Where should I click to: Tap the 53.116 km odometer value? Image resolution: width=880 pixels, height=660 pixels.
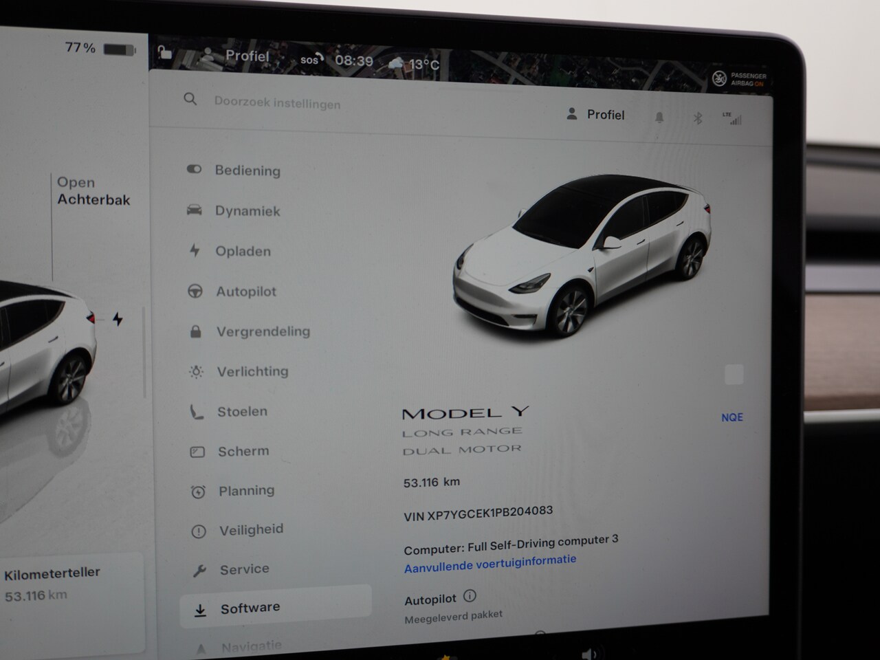click(432, 483)
